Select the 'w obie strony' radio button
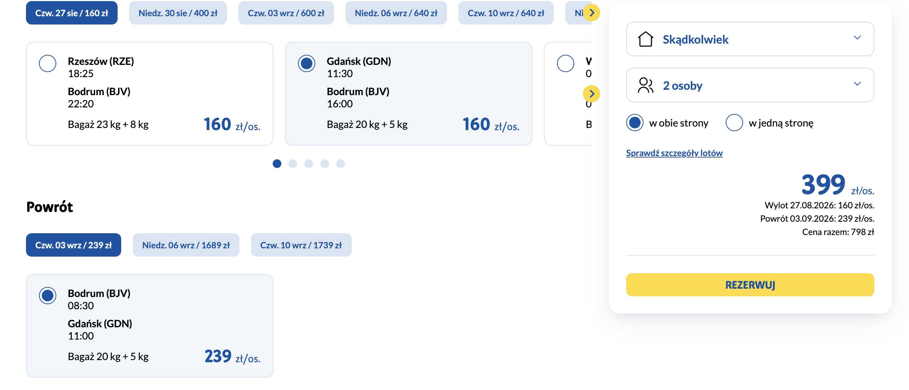The height and width of the screenshot is (390, 909). point(635,123)
